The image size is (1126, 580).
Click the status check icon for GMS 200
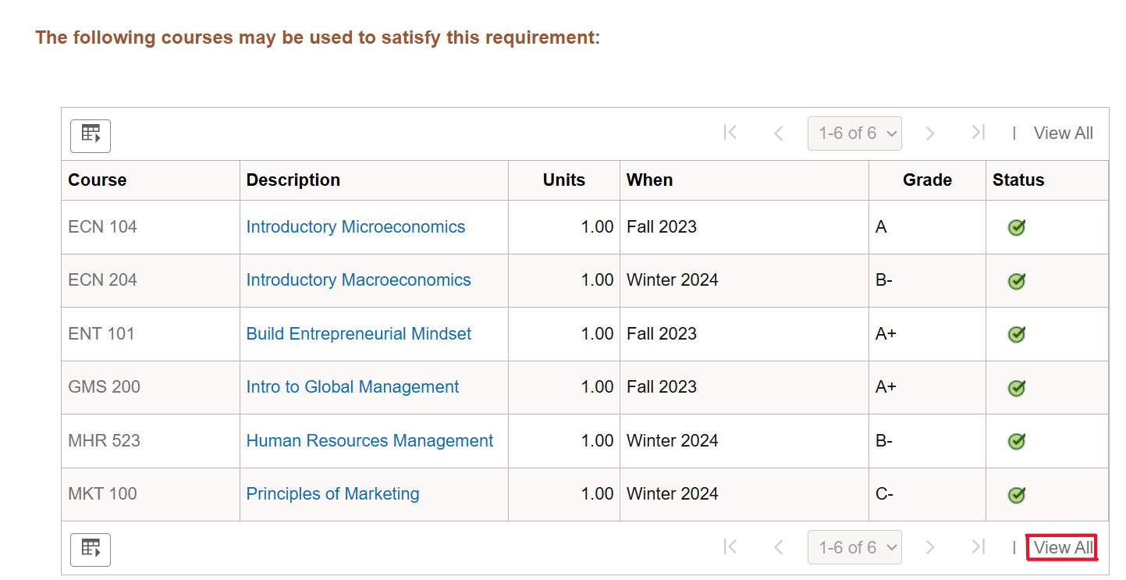point(1016,387)
